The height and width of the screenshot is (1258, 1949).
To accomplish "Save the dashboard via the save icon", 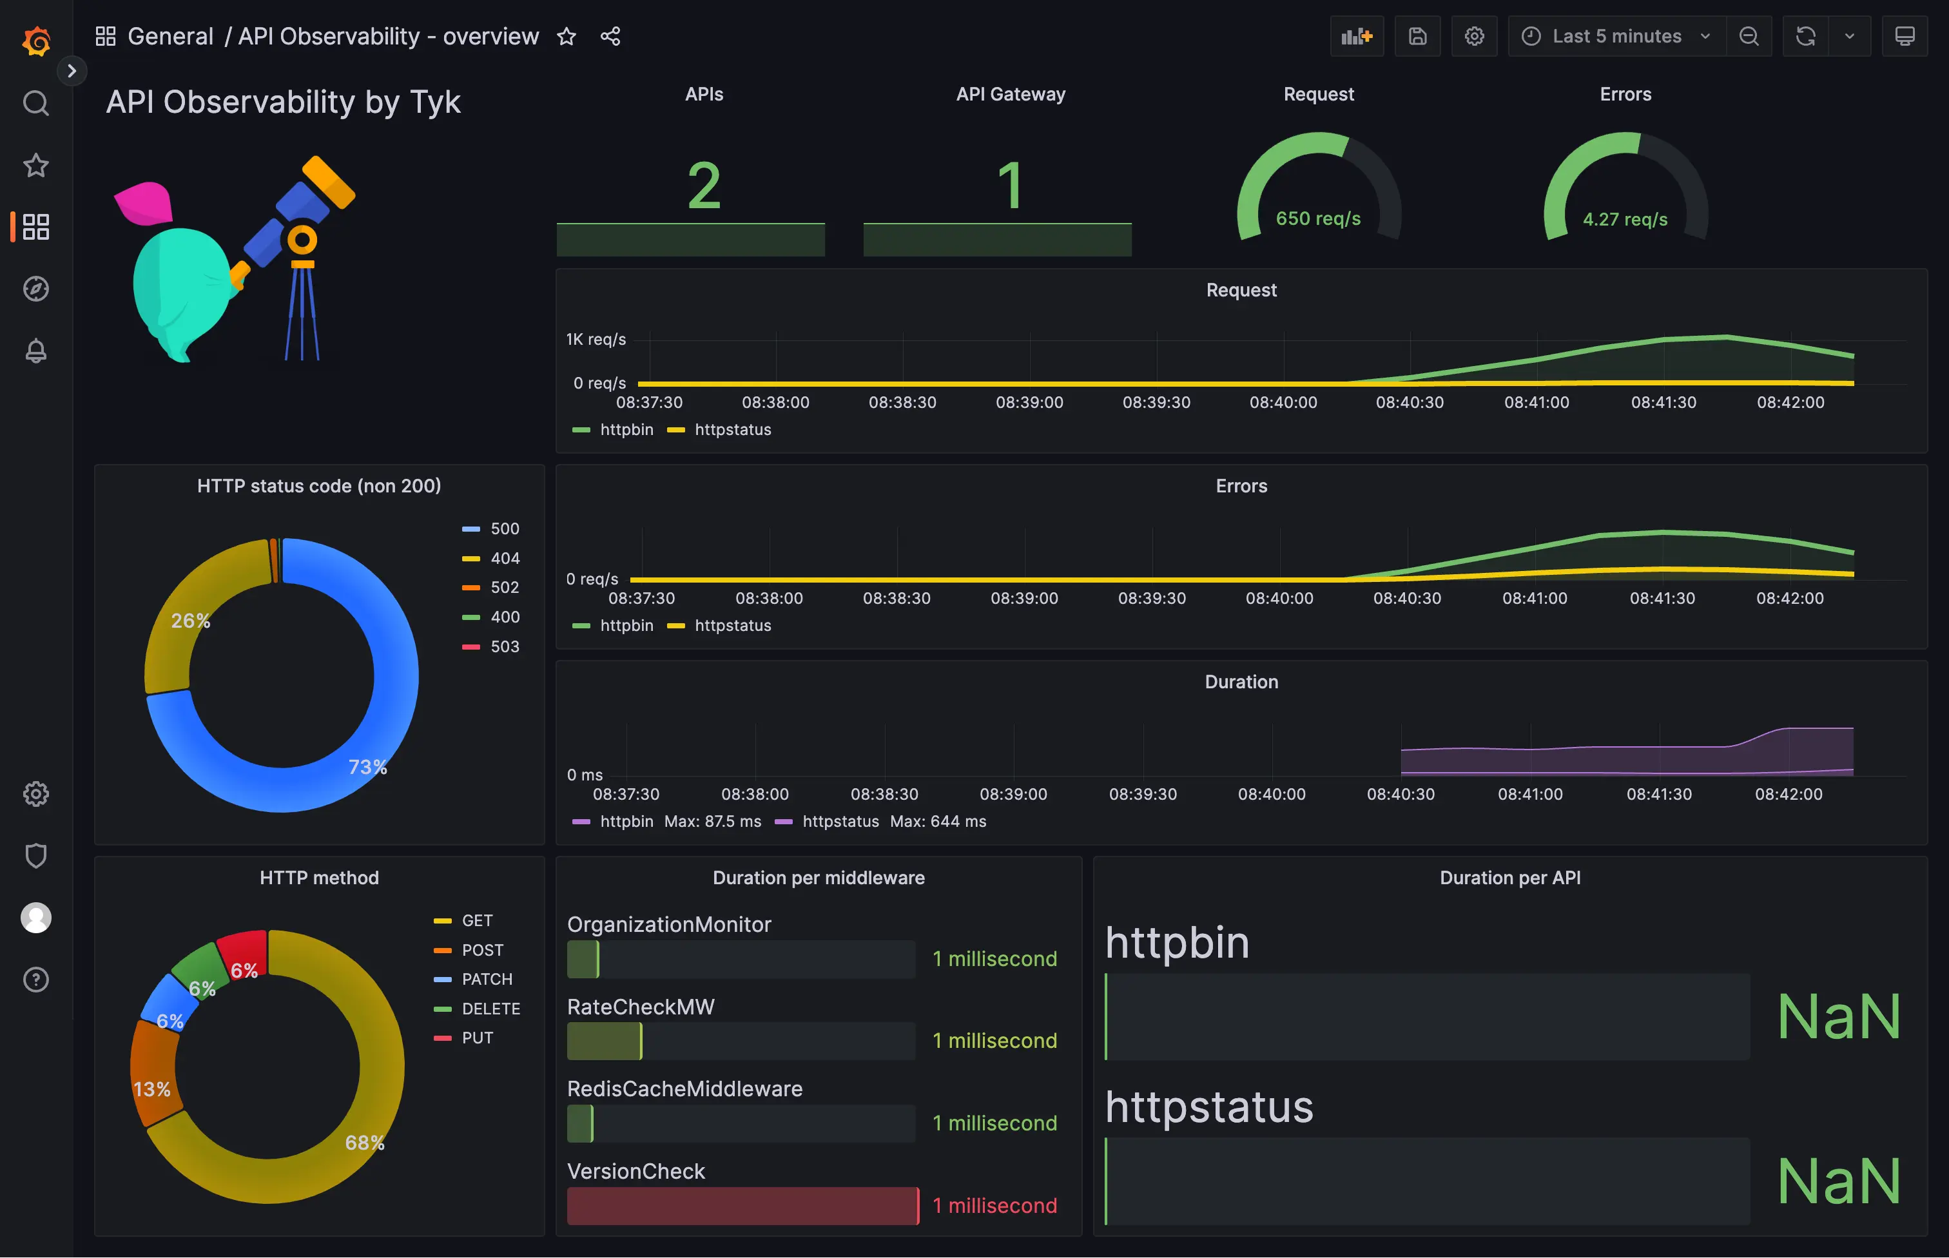I will coord(1417,36).
